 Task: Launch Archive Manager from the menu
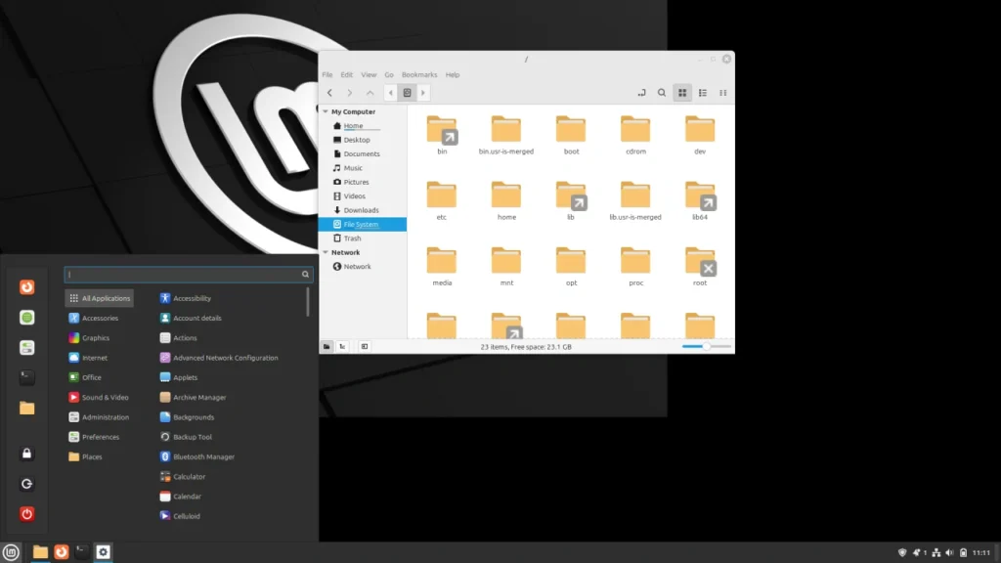click(x=193, y=397)
